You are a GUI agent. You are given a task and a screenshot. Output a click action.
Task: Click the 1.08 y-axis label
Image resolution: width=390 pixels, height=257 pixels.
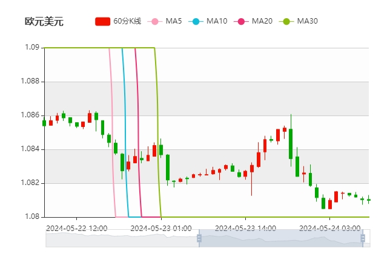[32, 216]
